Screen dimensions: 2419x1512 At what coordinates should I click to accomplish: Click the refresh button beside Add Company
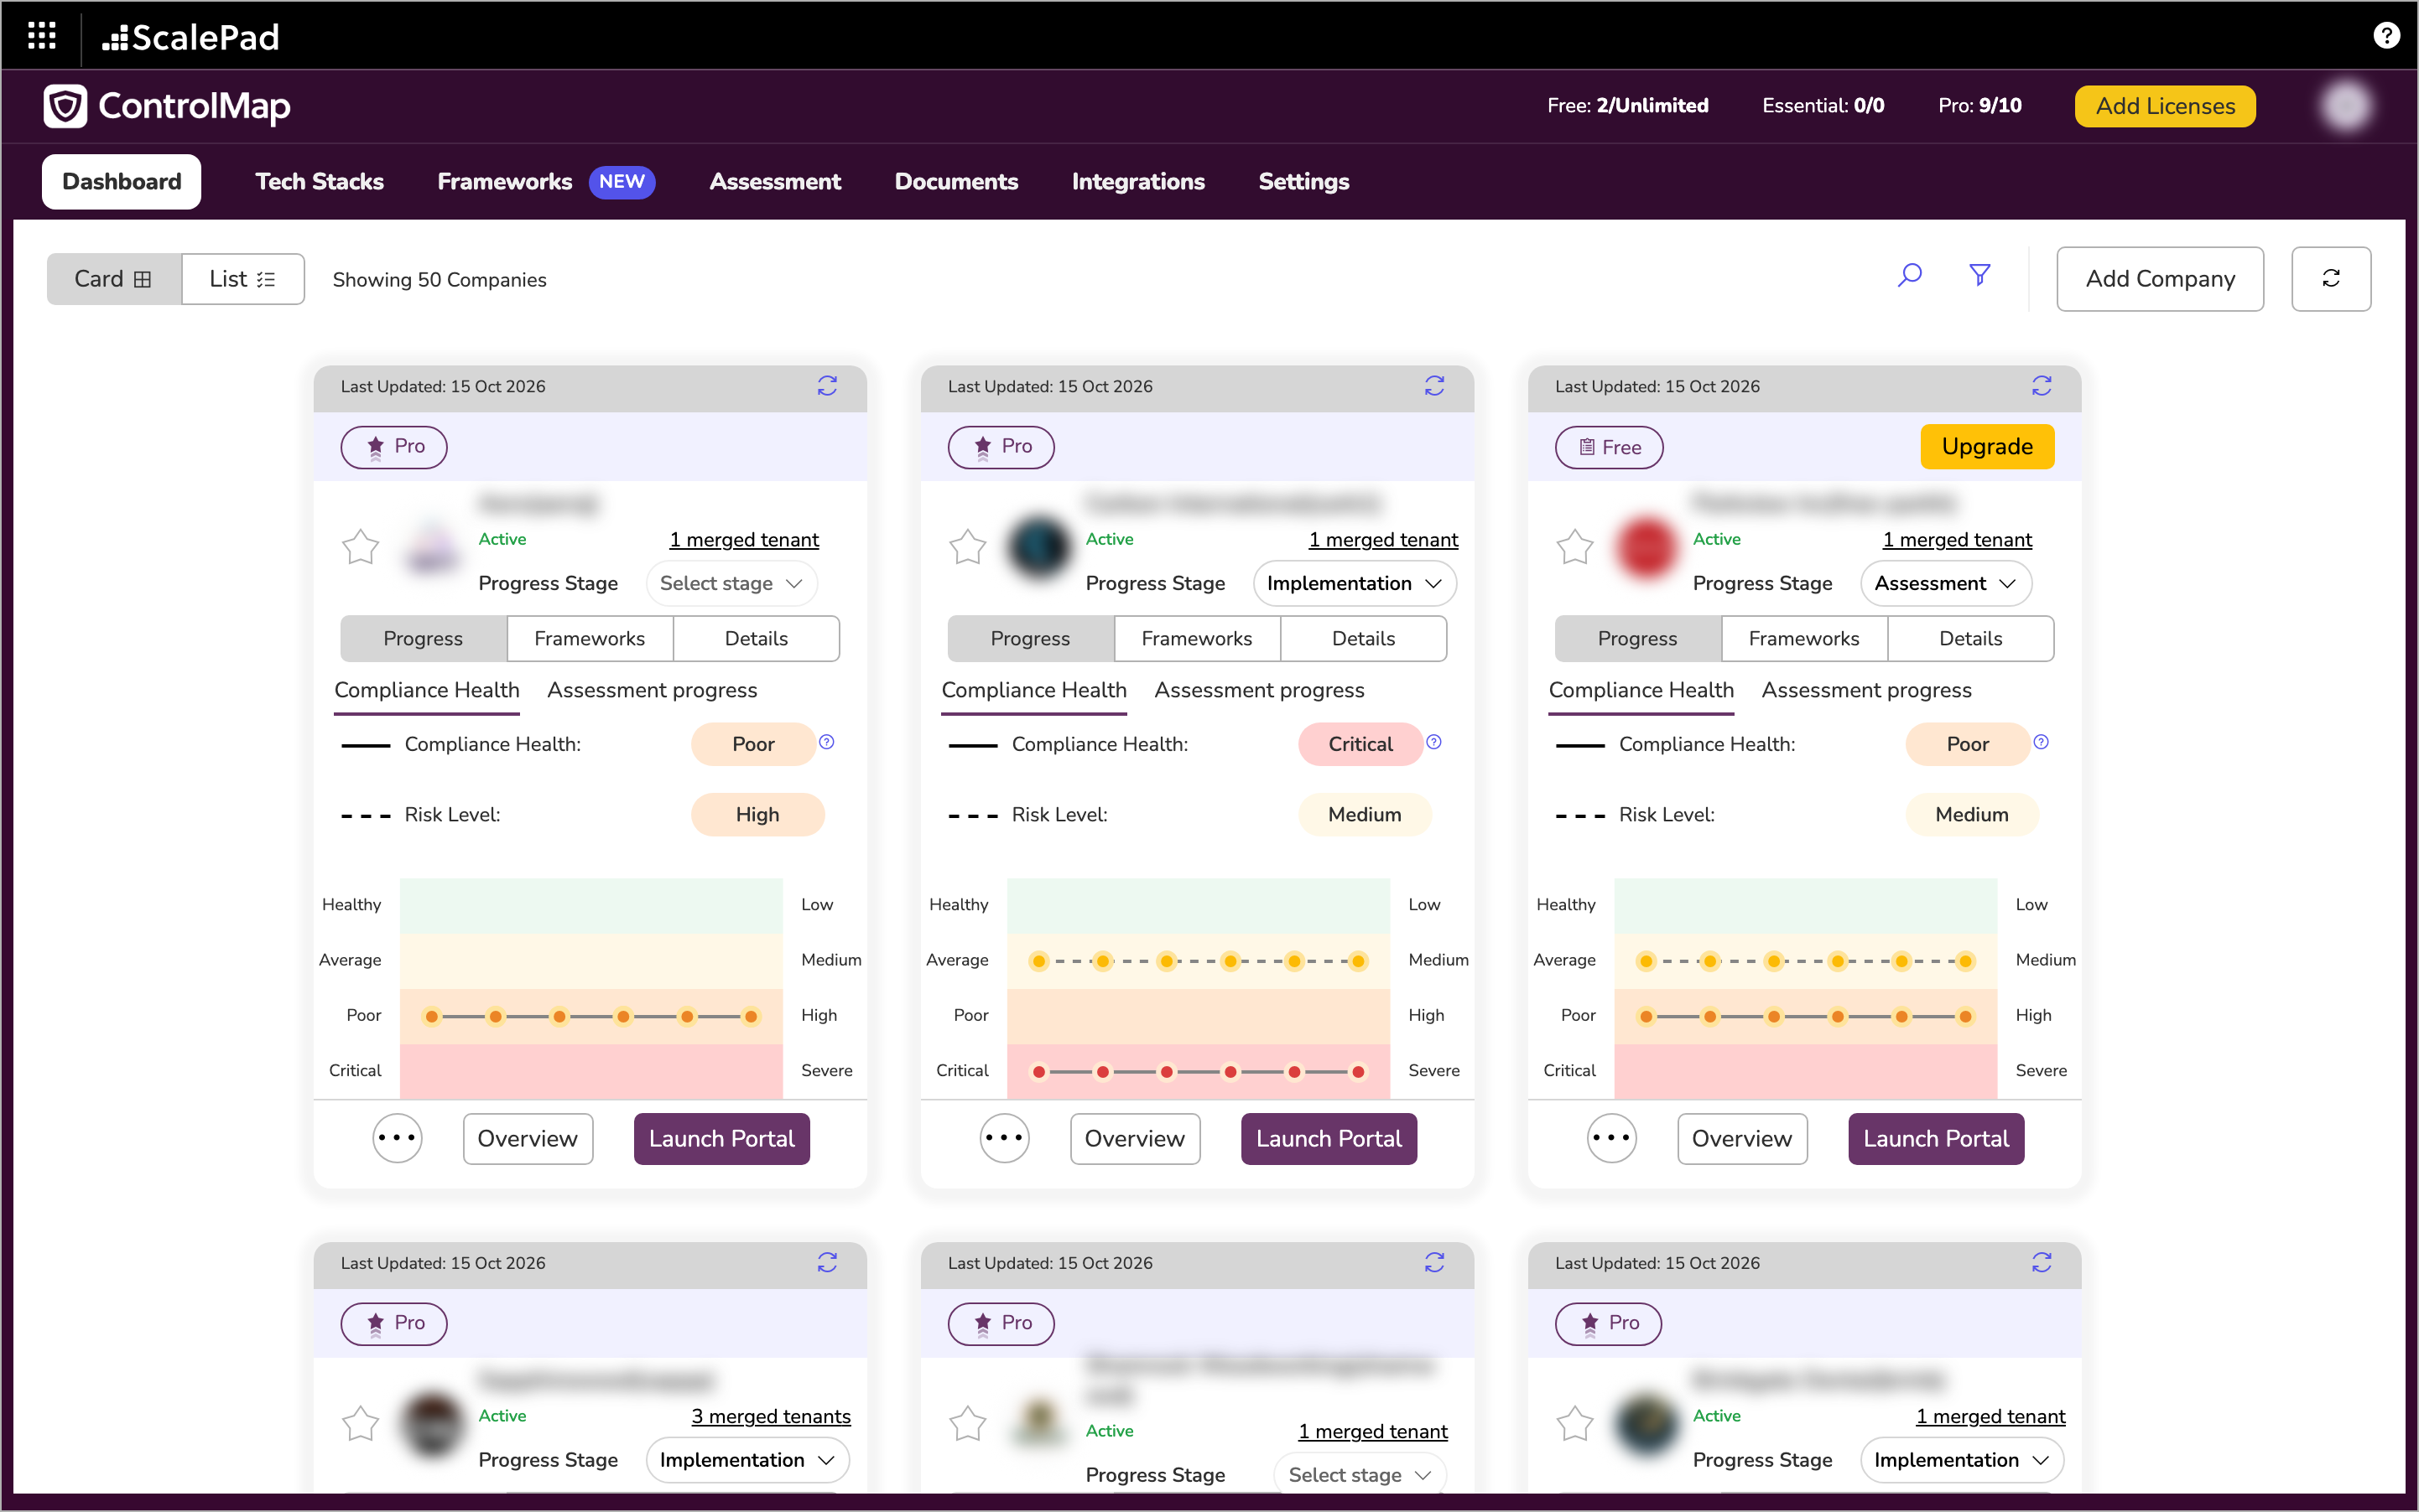(x=2330, y=278)
